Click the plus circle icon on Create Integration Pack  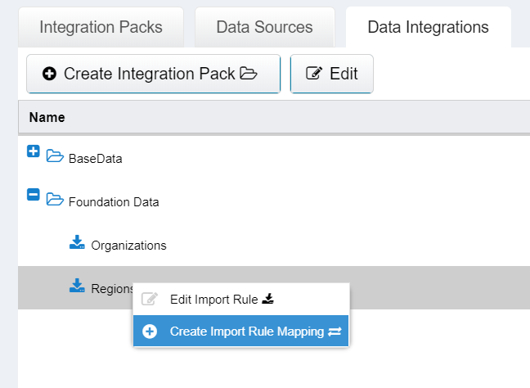tap(49, 74)
